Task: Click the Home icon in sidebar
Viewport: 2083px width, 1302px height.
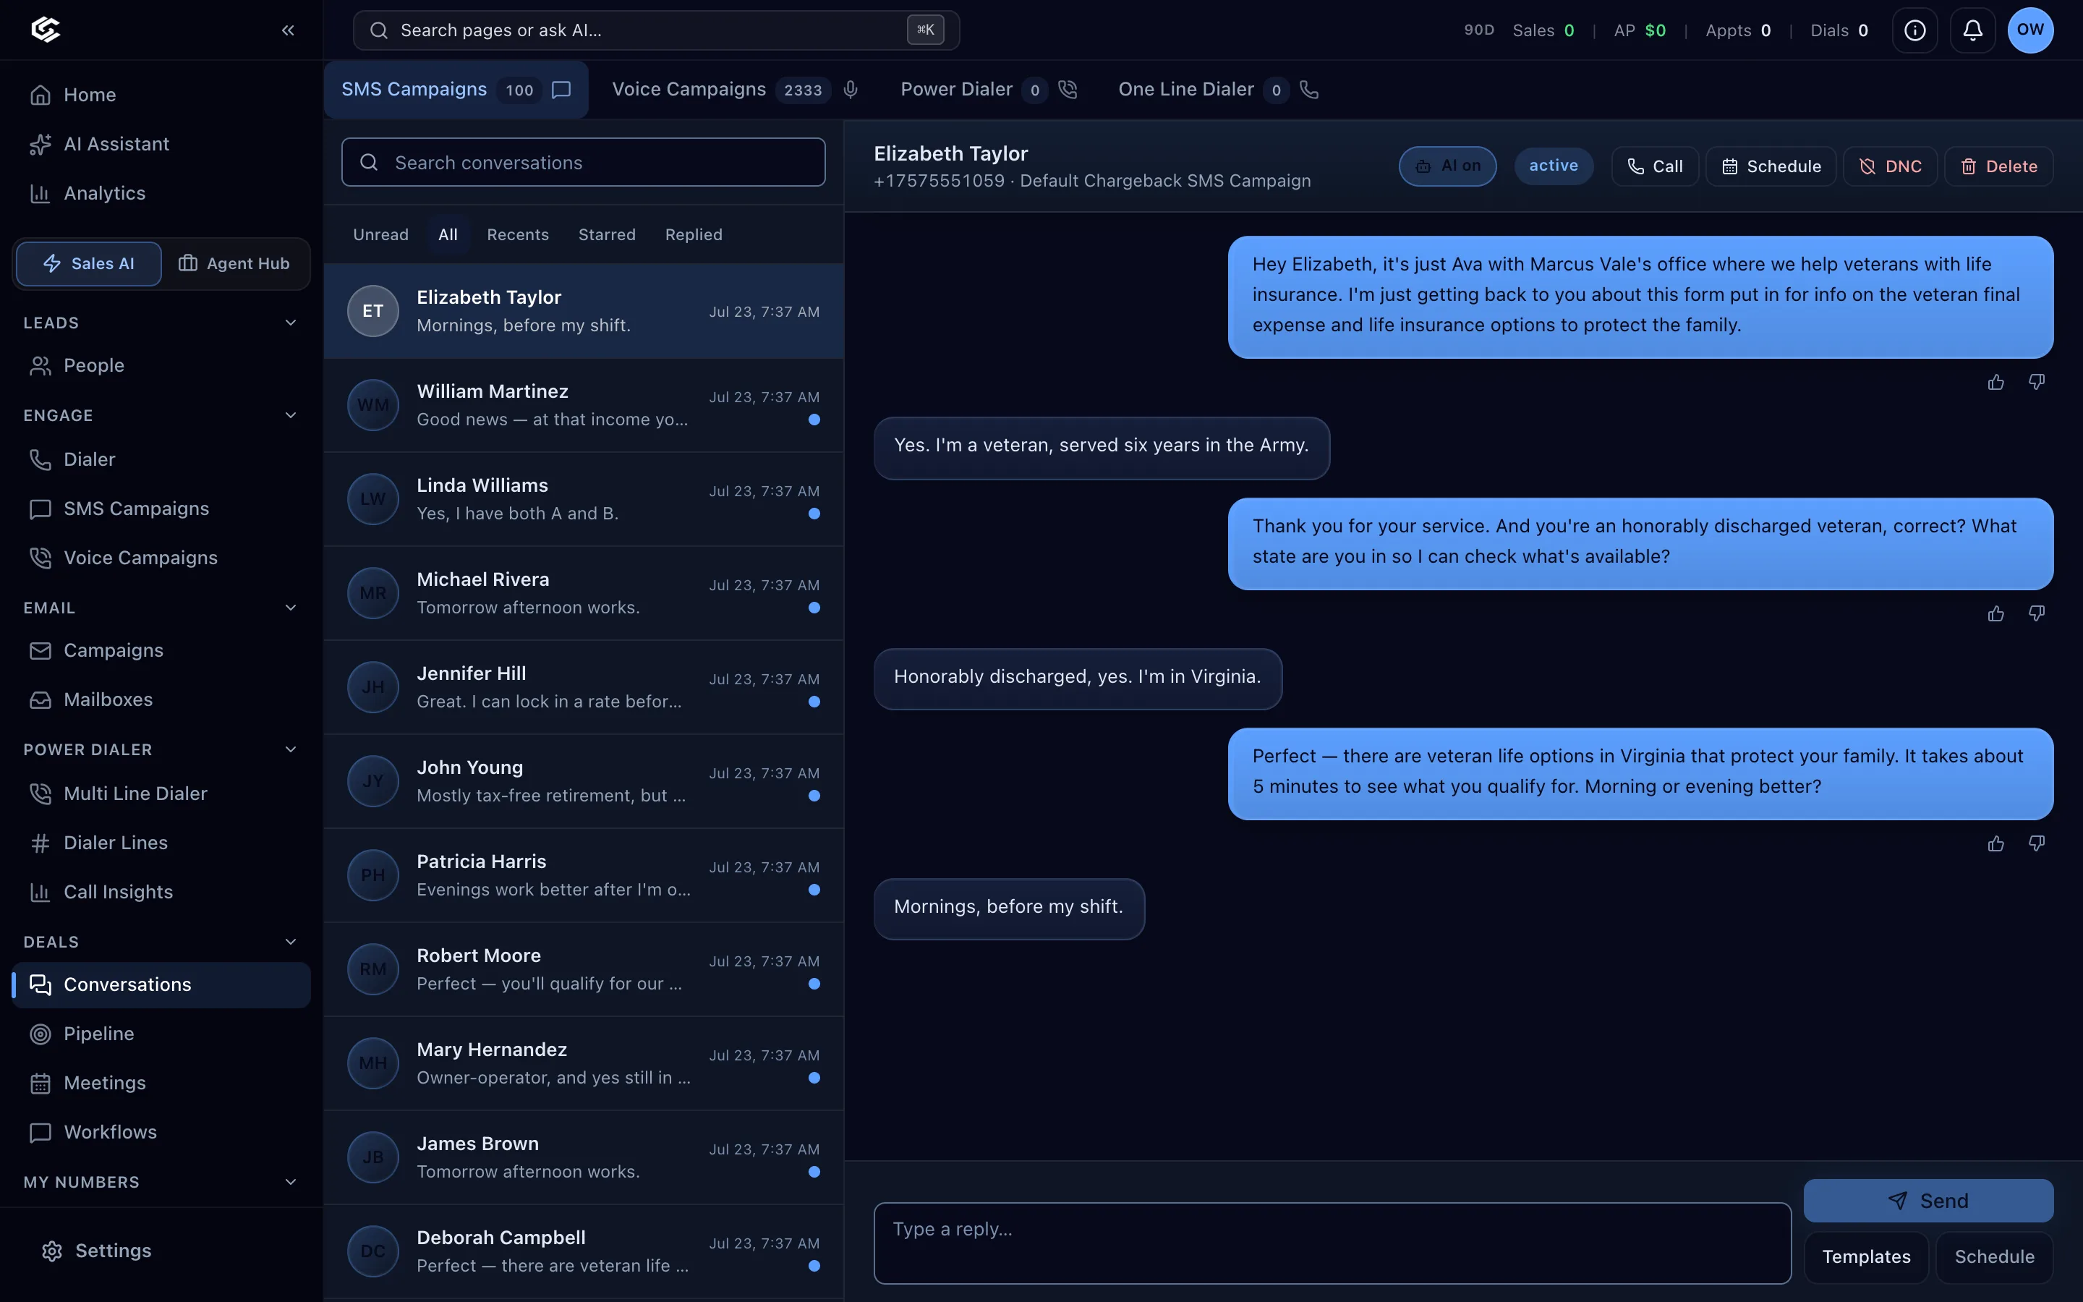Action: (x=41, y=95)
